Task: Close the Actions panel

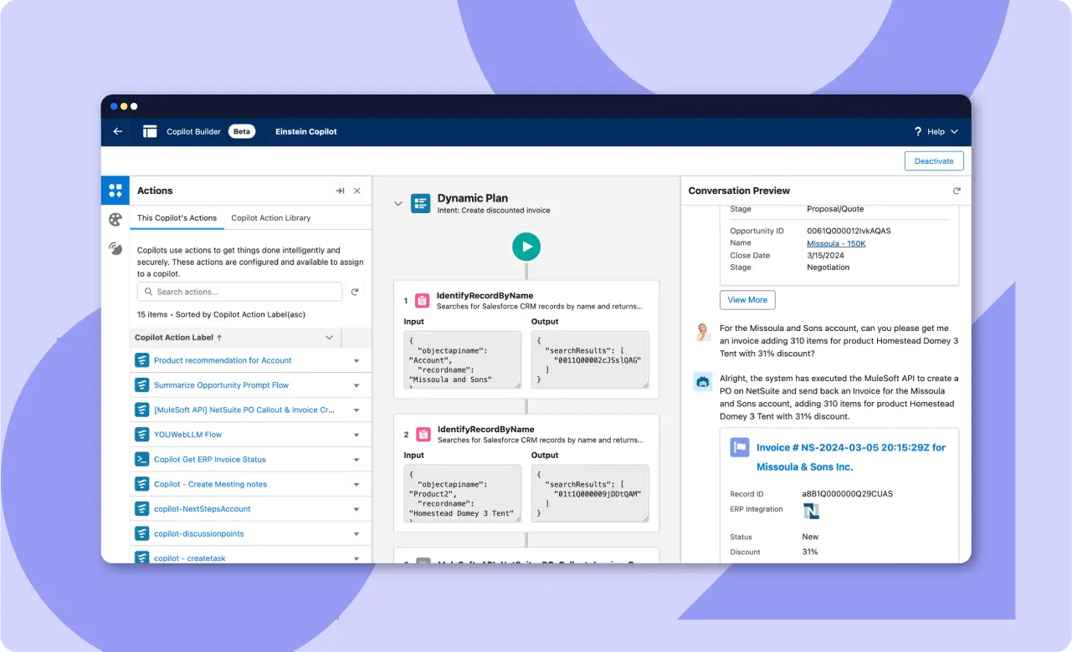Action: coord(357,191)
